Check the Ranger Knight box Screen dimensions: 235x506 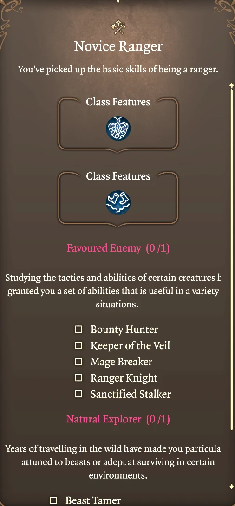[x=78, y=378]
